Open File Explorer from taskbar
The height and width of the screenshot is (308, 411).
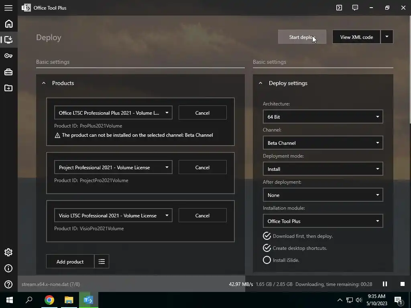tap(69, 300)
